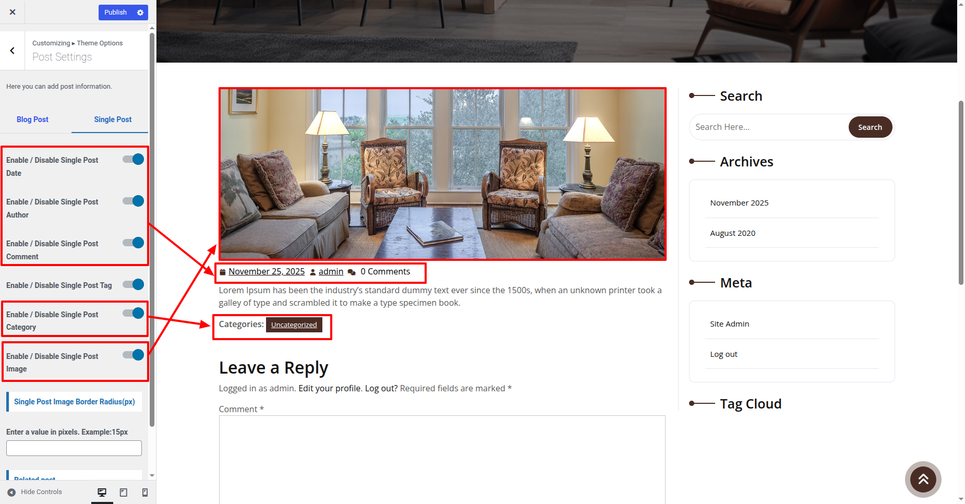Click the Publish button
Image resolution: width=965 pixels, height=504 pixels.
click(116, 13)
